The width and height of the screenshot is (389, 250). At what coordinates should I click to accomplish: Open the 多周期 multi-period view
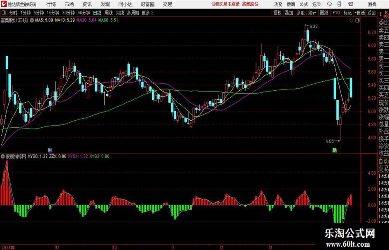(133, 13)
